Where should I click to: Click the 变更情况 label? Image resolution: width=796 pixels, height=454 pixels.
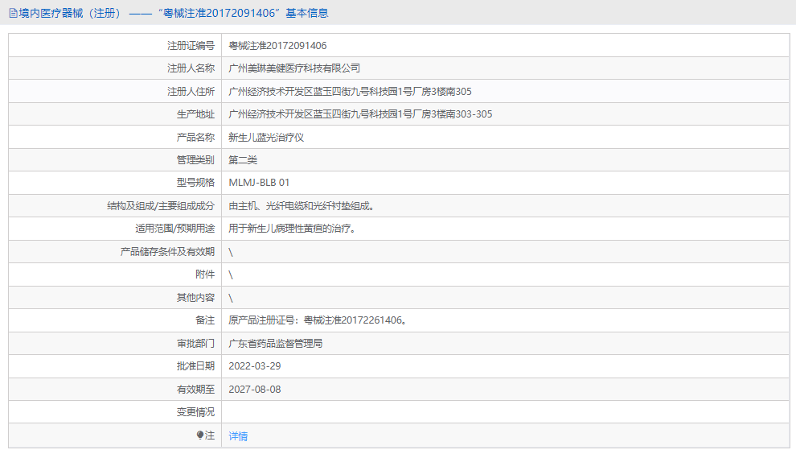click(195, 412)
